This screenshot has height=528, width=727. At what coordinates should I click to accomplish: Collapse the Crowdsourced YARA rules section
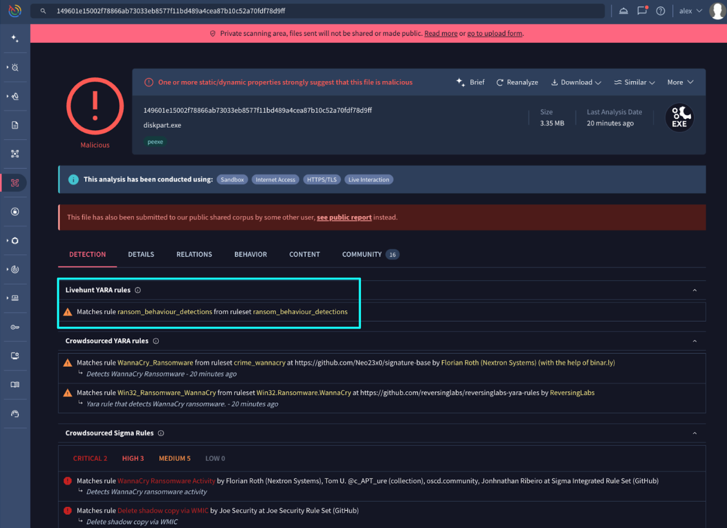point(694,341)
